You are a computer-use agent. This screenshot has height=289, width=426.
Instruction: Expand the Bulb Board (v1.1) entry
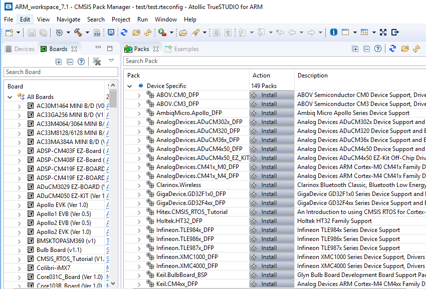(x=19, y=250)
